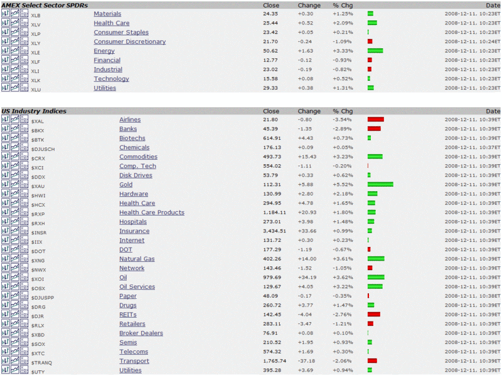
Task: Go to the Oil Services link
Action: point(137,286)
